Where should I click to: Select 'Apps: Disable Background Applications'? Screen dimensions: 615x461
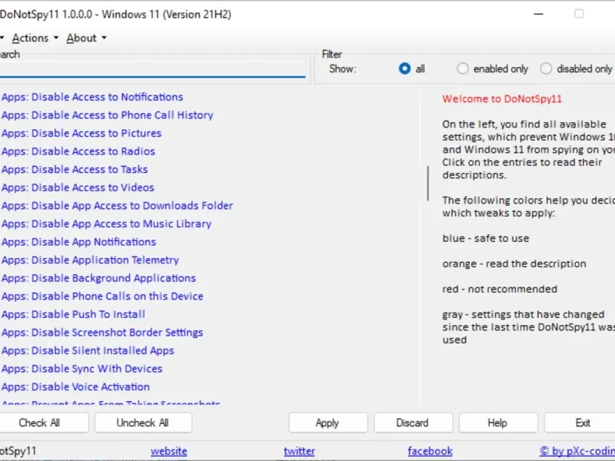coord(98,277)
